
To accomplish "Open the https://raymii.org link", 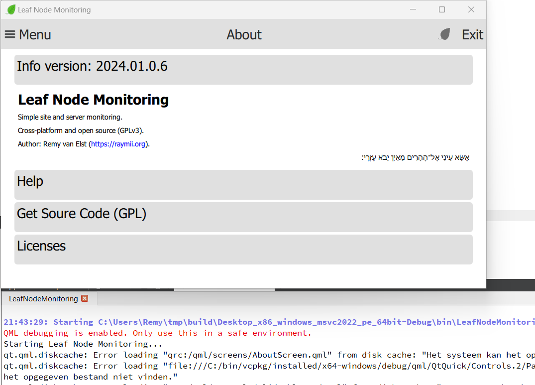I will pos(118,143).
